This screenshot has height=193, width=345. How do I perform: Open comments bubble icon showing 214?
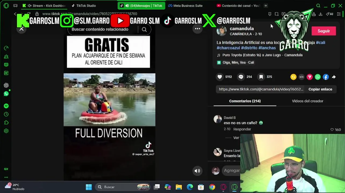(241, 77)
